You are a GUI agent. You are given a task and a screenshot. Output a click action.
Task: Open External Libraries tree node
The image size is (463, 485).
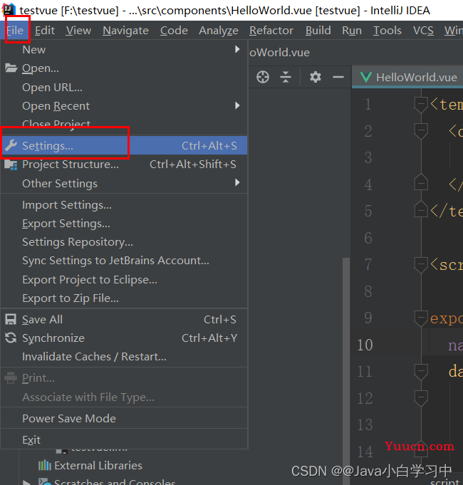98,466
